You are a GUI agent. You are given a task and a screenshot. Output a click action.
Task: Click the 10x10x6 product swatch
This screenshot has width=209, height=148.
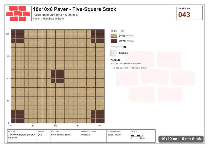click(114, 53)
